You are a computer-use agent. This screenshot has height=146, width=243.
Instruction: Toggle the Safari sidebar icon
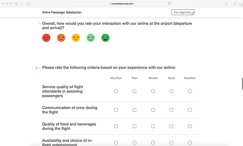tap(29, 3)
